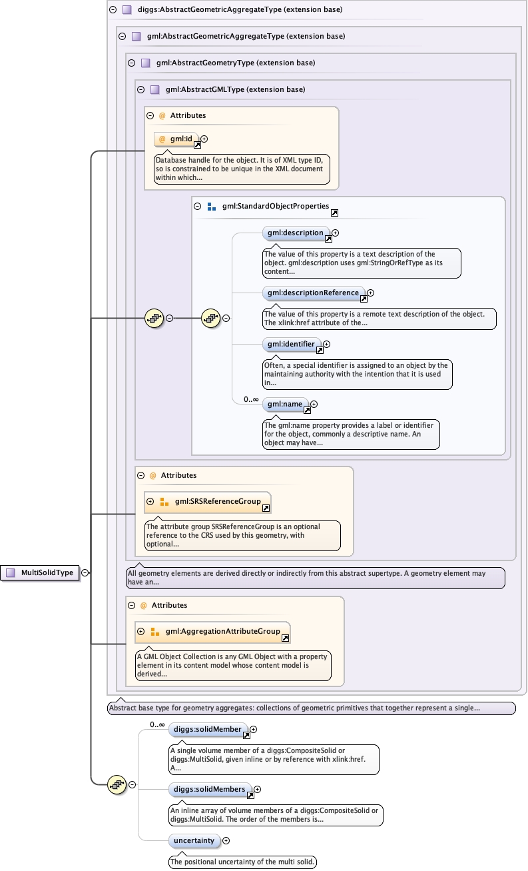Collapse Attributes group containing gml:id
The height and width of the screenshot is (871, 528).
click(150, 115)
